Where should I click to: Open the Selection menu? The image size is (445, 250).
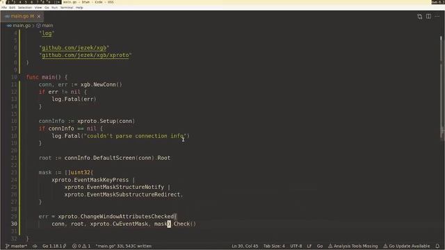pyautogui.click(x=25, y=8)
